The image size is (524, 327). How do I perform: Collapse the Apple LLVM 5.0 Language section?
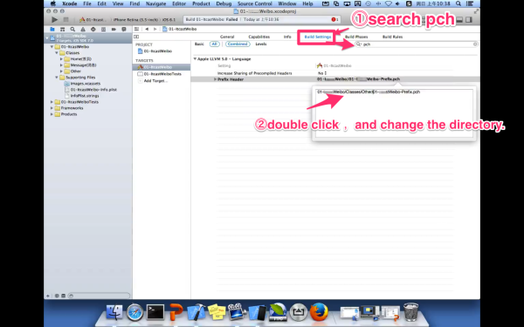pyautogui.click(x=195, y=59)
